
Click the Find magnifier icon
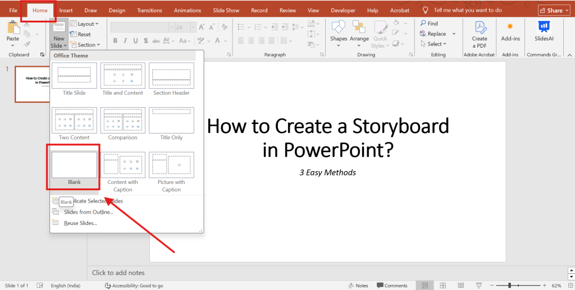point(423,23)
